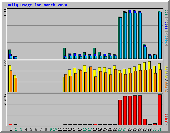Image resolution: width=170 pixels, height=133 pixels.
Task: Click the red KBytes bar for day 27
Action: click(140, 110)
